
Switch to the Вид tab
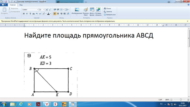coord(21,5)
